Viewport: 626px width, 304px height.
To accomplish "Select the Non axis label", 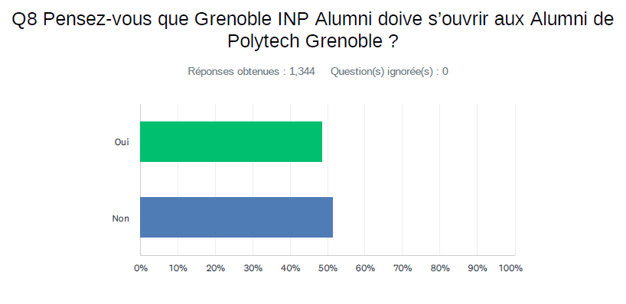I will (121, 218).
